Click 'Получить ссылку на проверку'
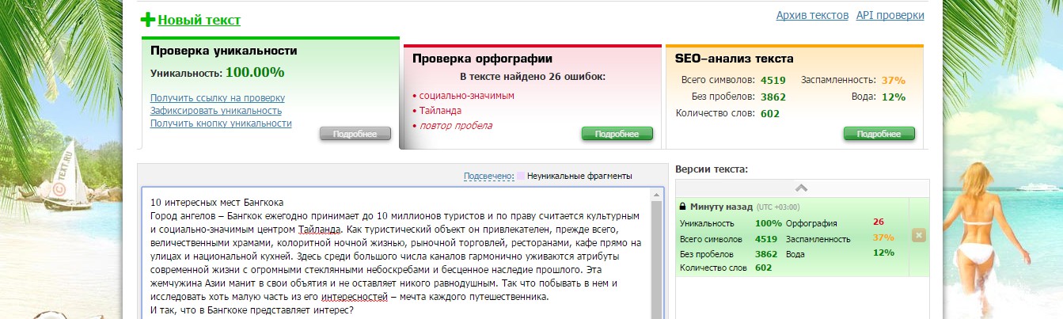Viewport: 1063px width, 319px height. click(218, 98)
